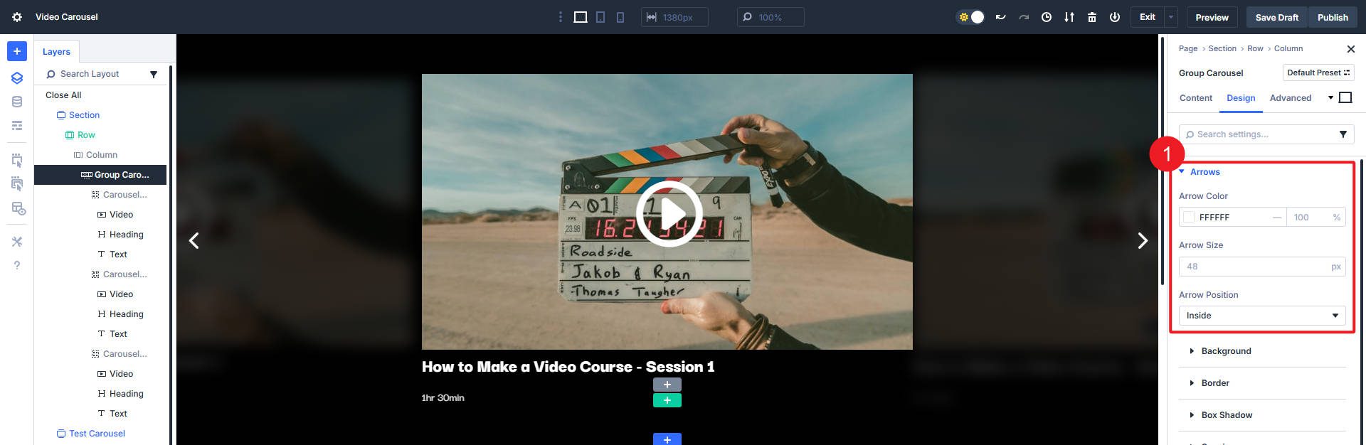Click the Save Draft button
The image size is (1366, 445).
click(1276, 17)
